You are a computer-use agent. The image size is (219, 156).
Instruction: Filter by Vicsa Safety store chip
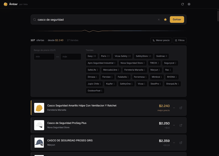pos(123,56)
